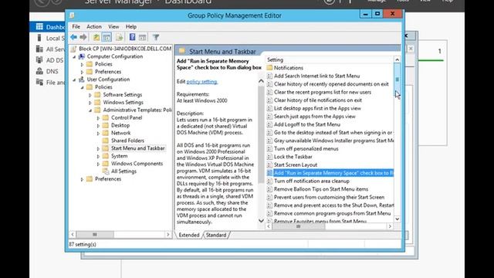Image resolution: width=494 pixels, height=278 pixels.
Task: Toggle the Show/Hide Console Tree icon
Action: [107, 37]
